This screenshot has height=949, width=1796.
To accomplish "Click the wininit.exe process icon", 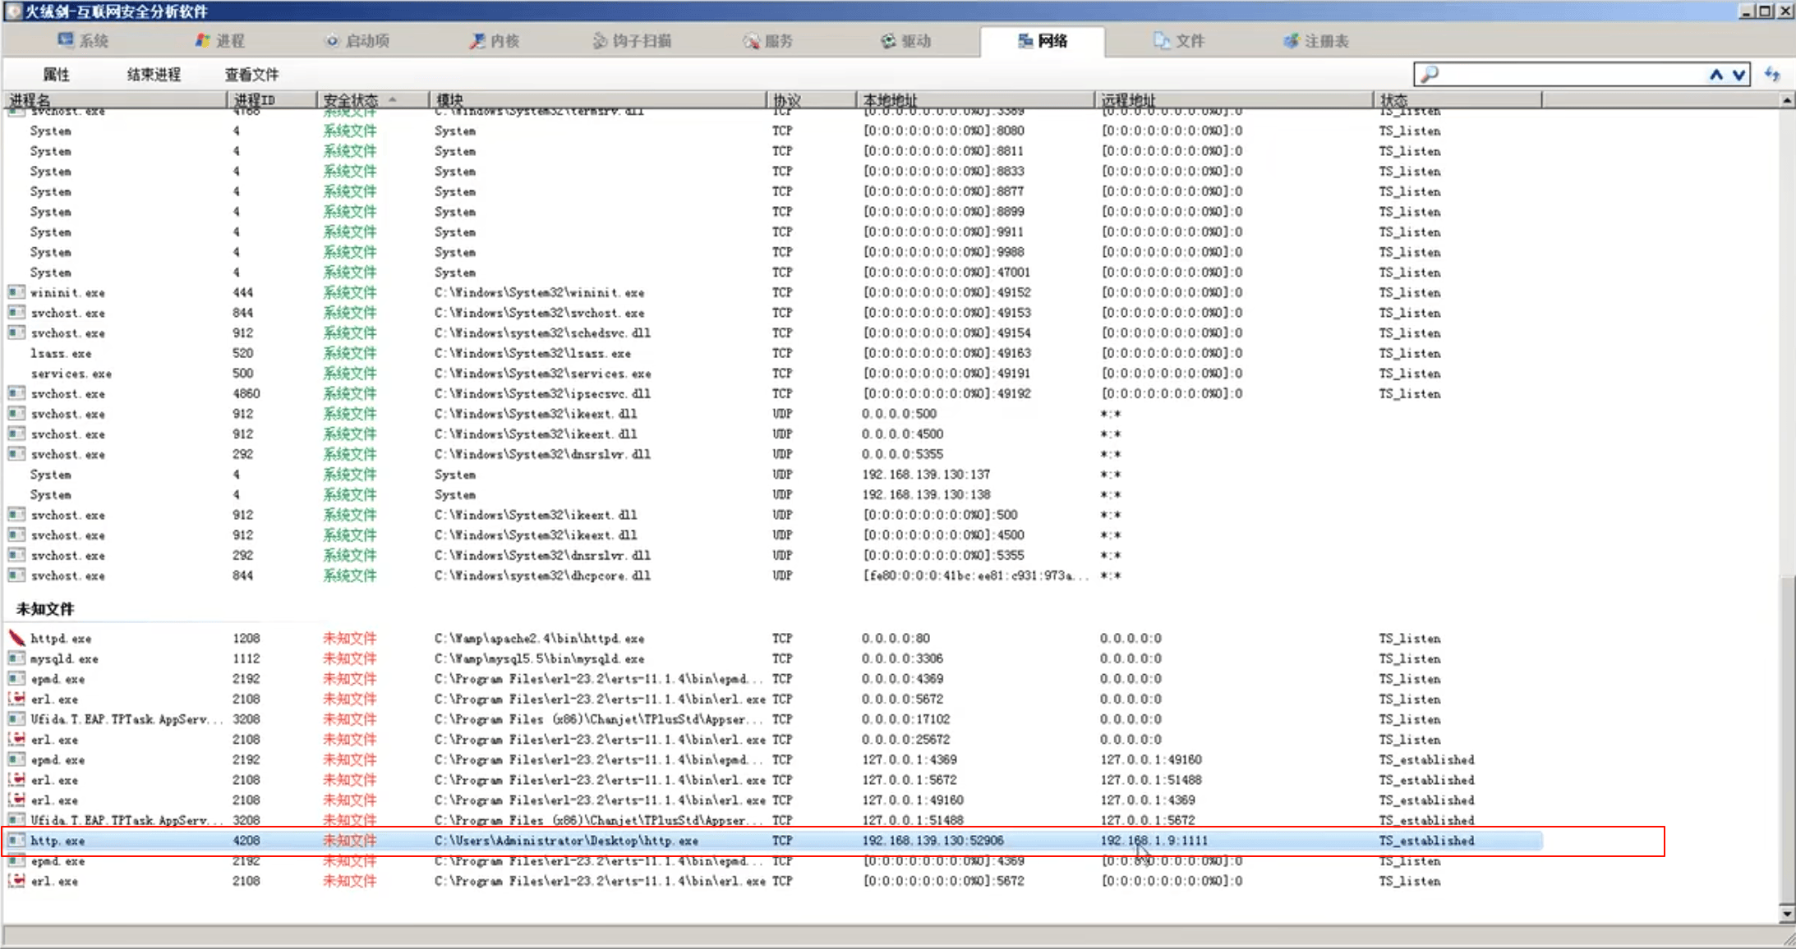I will tap(16, 292).
